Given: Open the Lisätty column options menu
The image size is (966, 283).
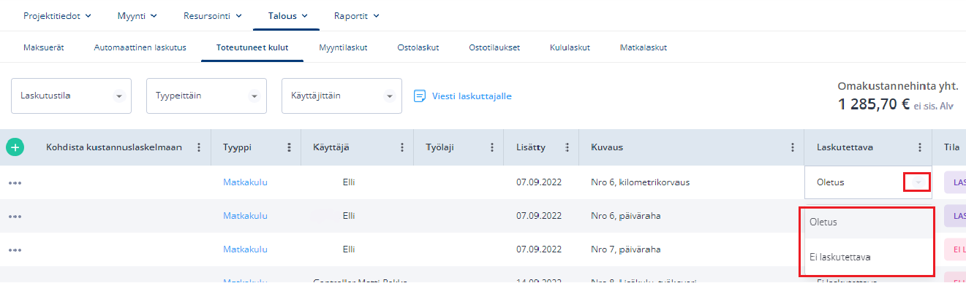Looking at the screenshot, I should click(x=567, y=147).
